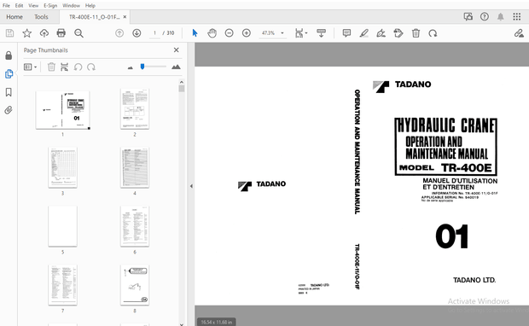Screen dimensions: 529x326
Task: Rotate pages counterclockwise in thumbnails panel
Action: (x=78, y=67)
